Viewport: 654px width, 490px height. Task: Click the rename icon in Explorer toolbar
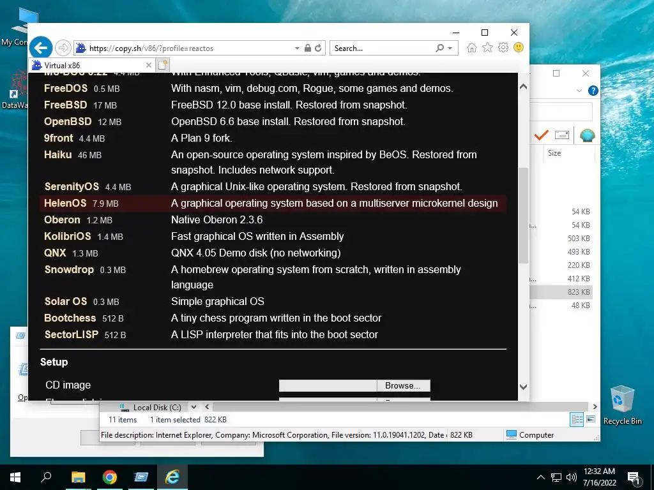tap(562, 135)
